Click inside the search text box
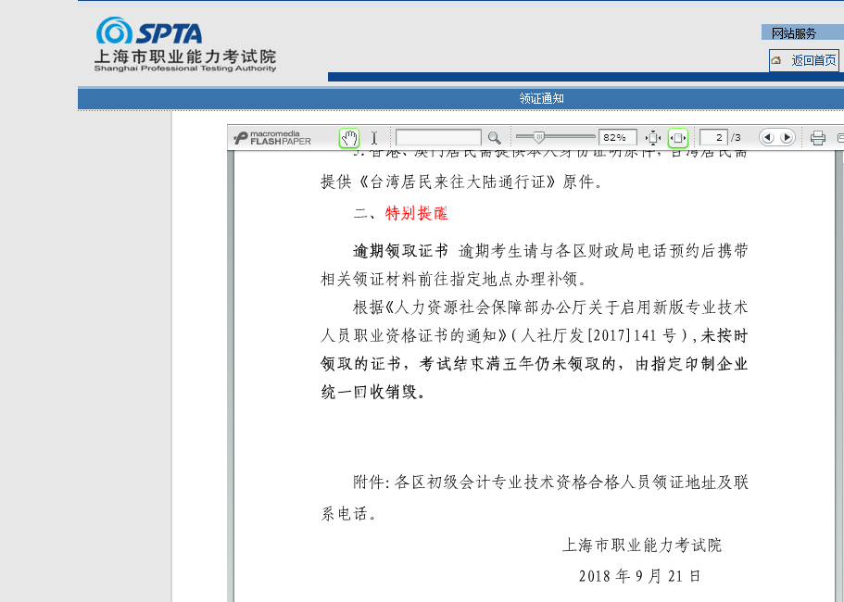The height and width of the screenshot is (602, 844). click(437, 138)
